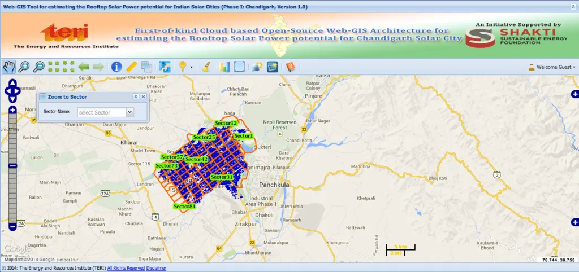Open the Welcome Guest user menu
The width and height of the screenshot is (579, 272).
tap(552, 67)
